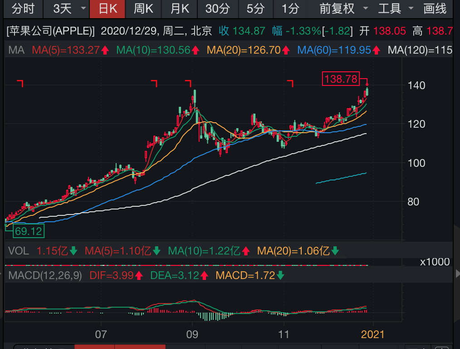Click the 收 134.87 closing price

242,31
